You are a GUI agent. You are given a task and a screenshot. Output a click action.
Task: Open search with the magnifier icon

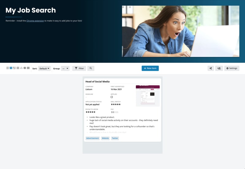click(x=91, y=68)
